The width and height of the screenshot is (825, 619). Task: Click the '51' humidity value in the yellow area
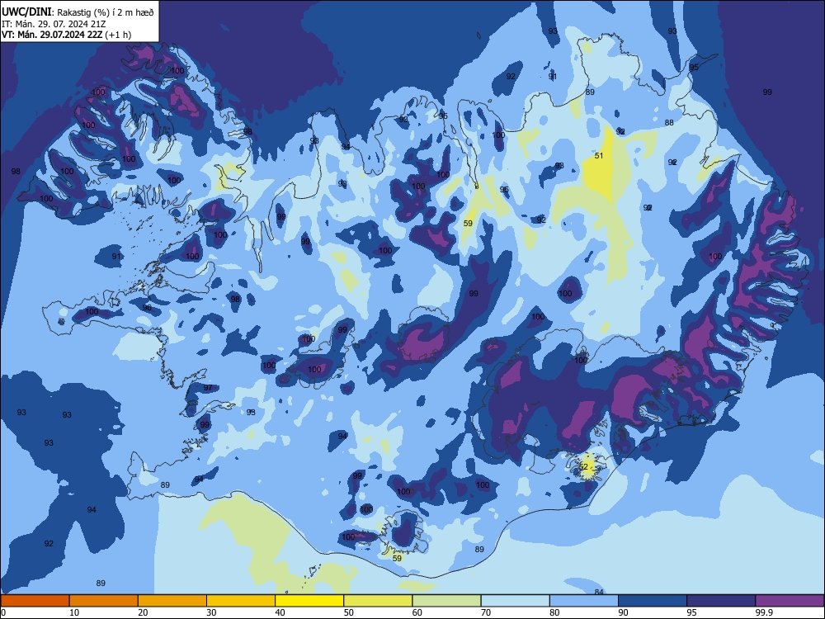coord(599,156)
